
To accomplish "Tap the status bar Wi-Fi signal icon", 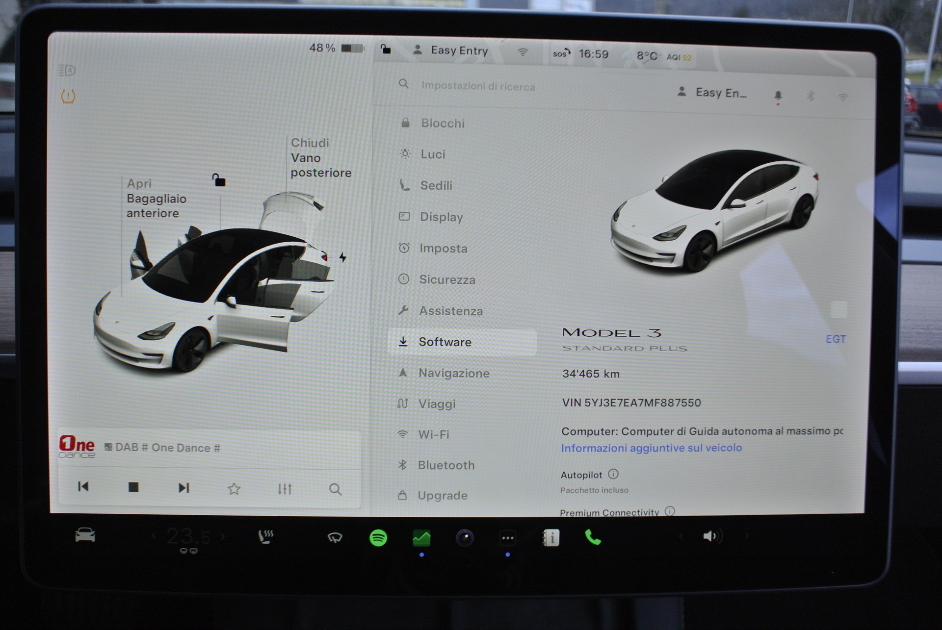I will [523, 52].
